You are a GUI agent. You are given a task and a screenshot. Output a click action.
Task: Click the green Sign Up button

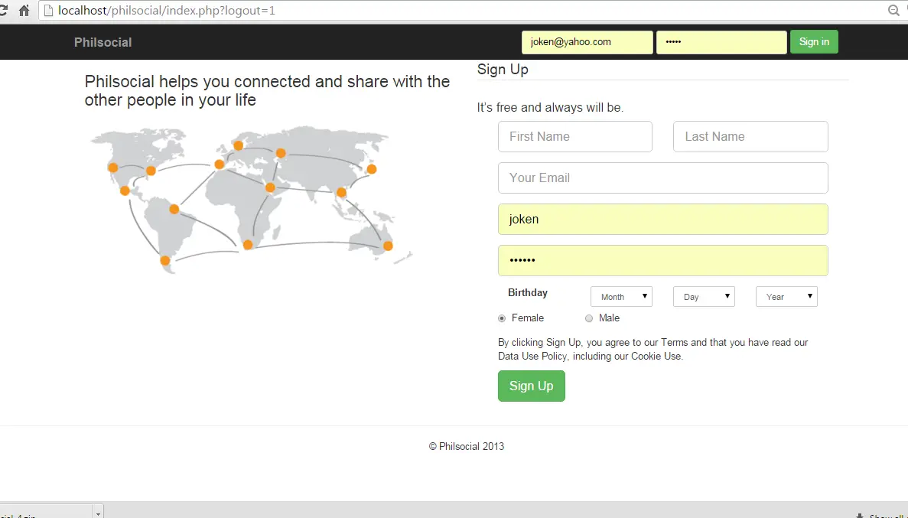(x=532, y=386)
